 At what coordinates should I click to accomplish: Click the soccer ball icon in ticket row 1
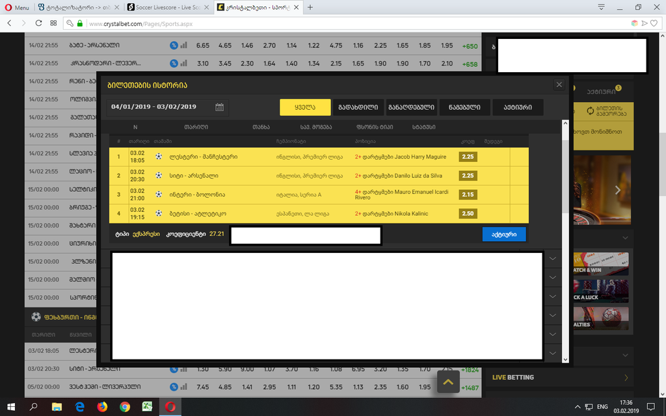click(159, 157)
